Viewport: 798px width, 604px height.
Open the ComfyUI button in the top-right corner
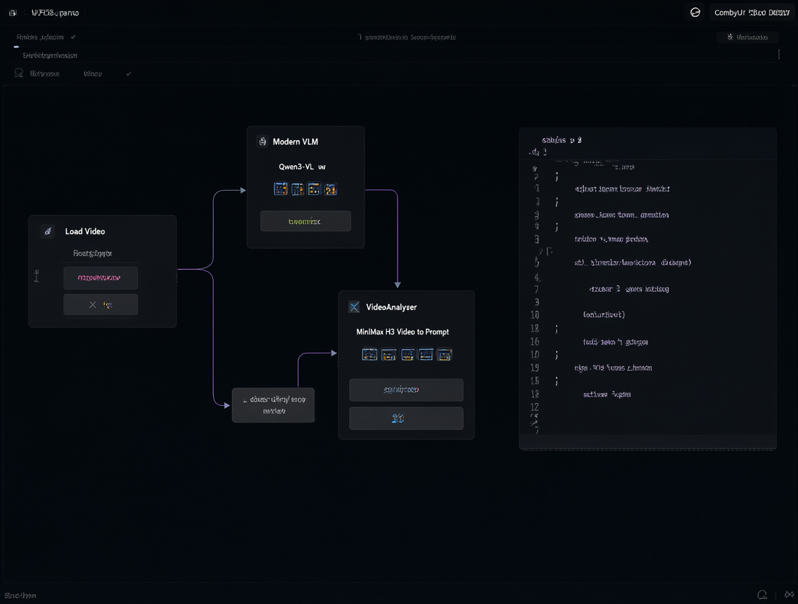pos(751,13)
